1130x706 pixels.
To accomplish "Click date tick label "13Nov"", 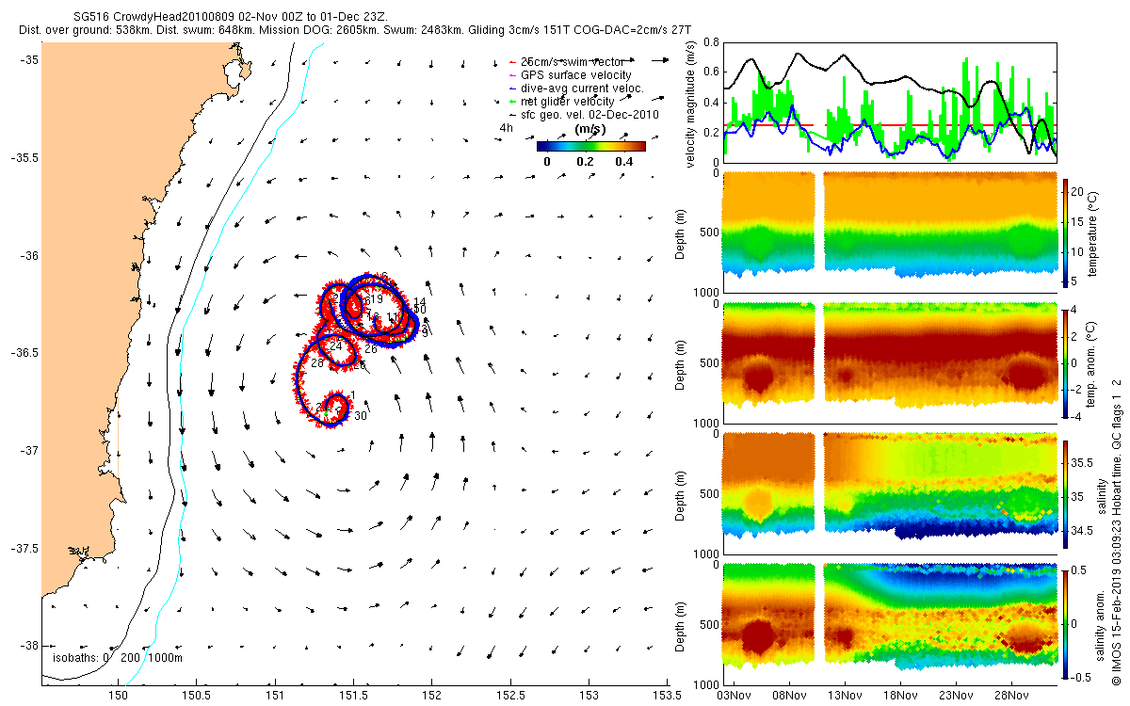I will (845, 695).
